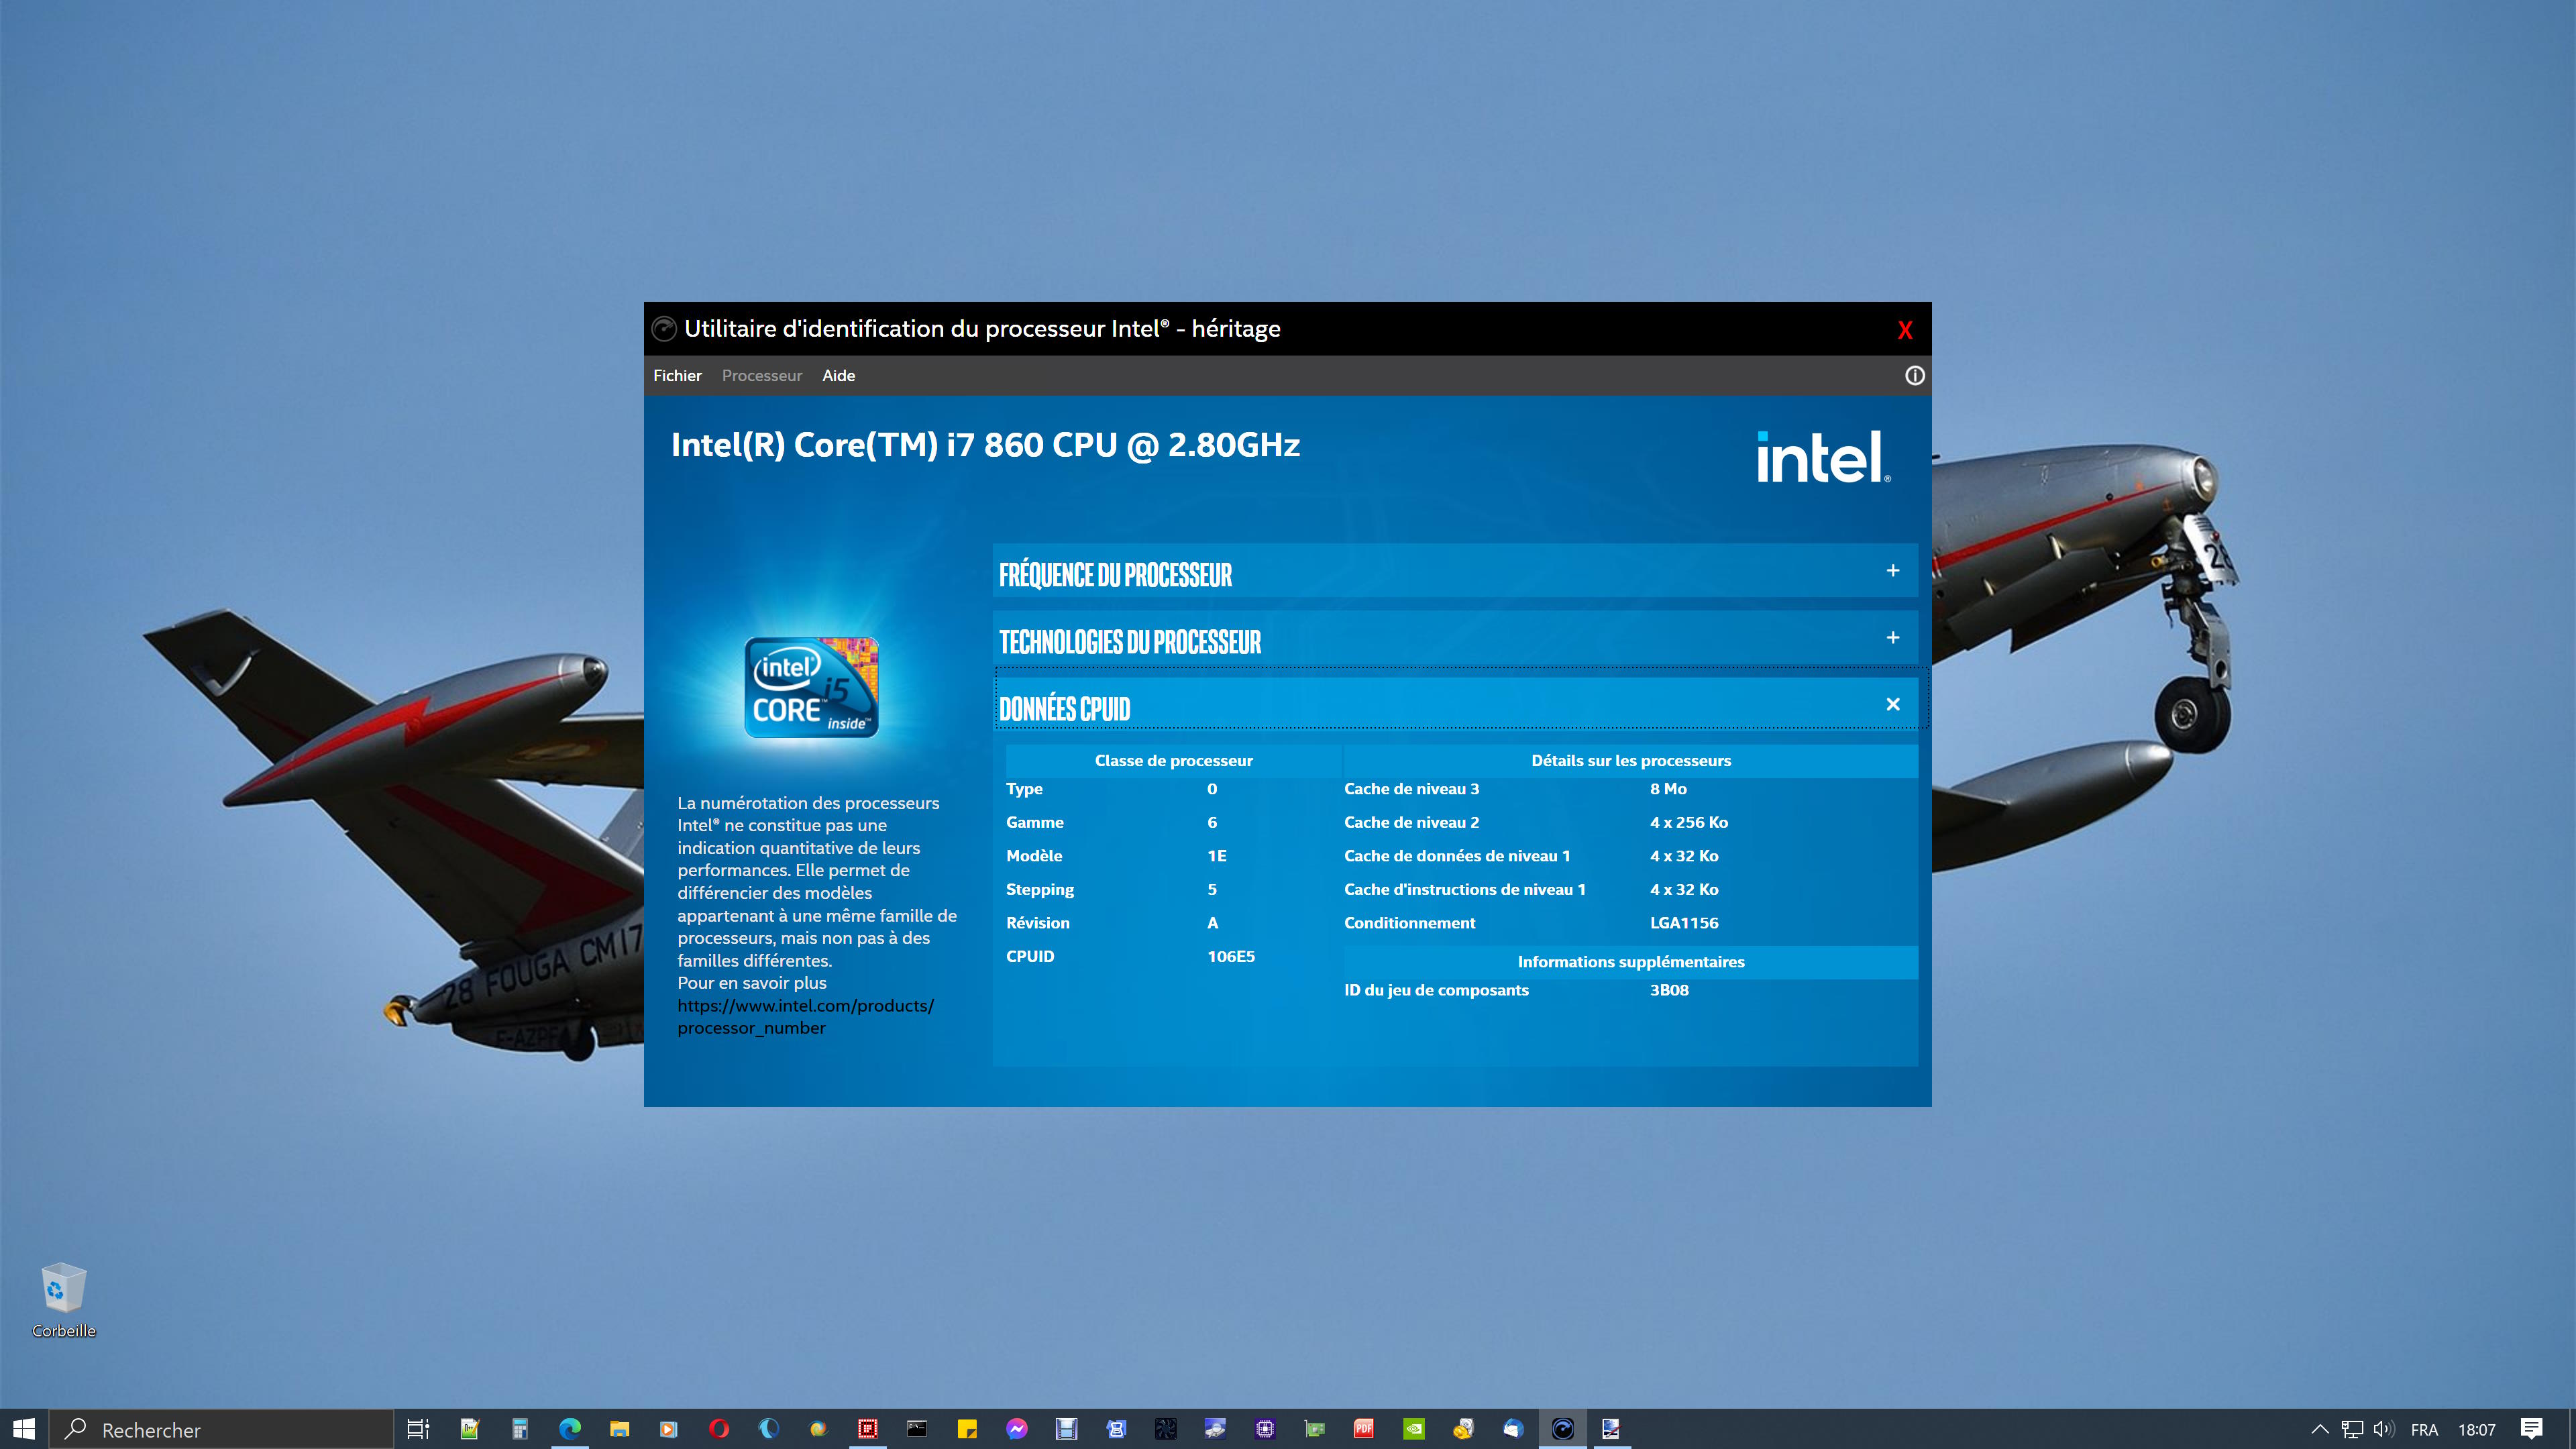The width and height of the screenshot is (2576, 1449).
Task: Switch the FRA input language indicator
Action: 2424,1430
